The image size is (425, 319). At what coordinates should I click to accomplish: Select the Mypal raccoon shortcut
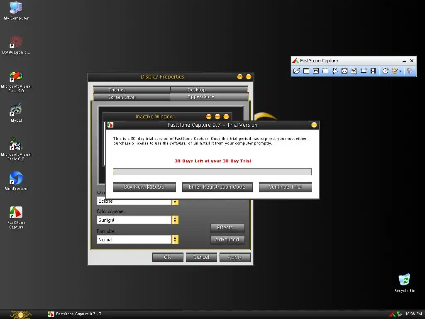16,113
